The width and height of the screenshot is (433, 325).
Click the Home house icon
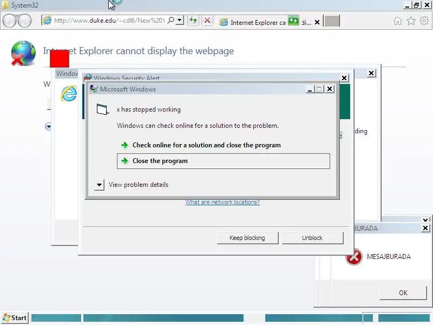(398, 21)
